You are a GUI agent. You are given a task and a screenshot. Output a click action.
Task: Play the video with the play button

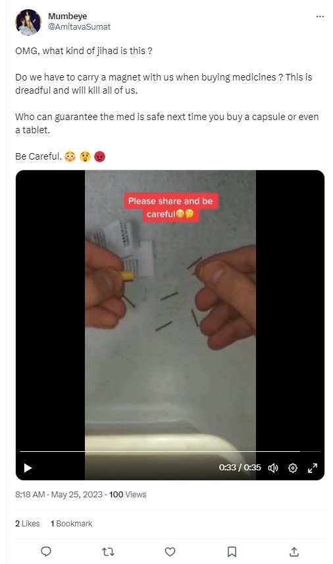point(28,468)
